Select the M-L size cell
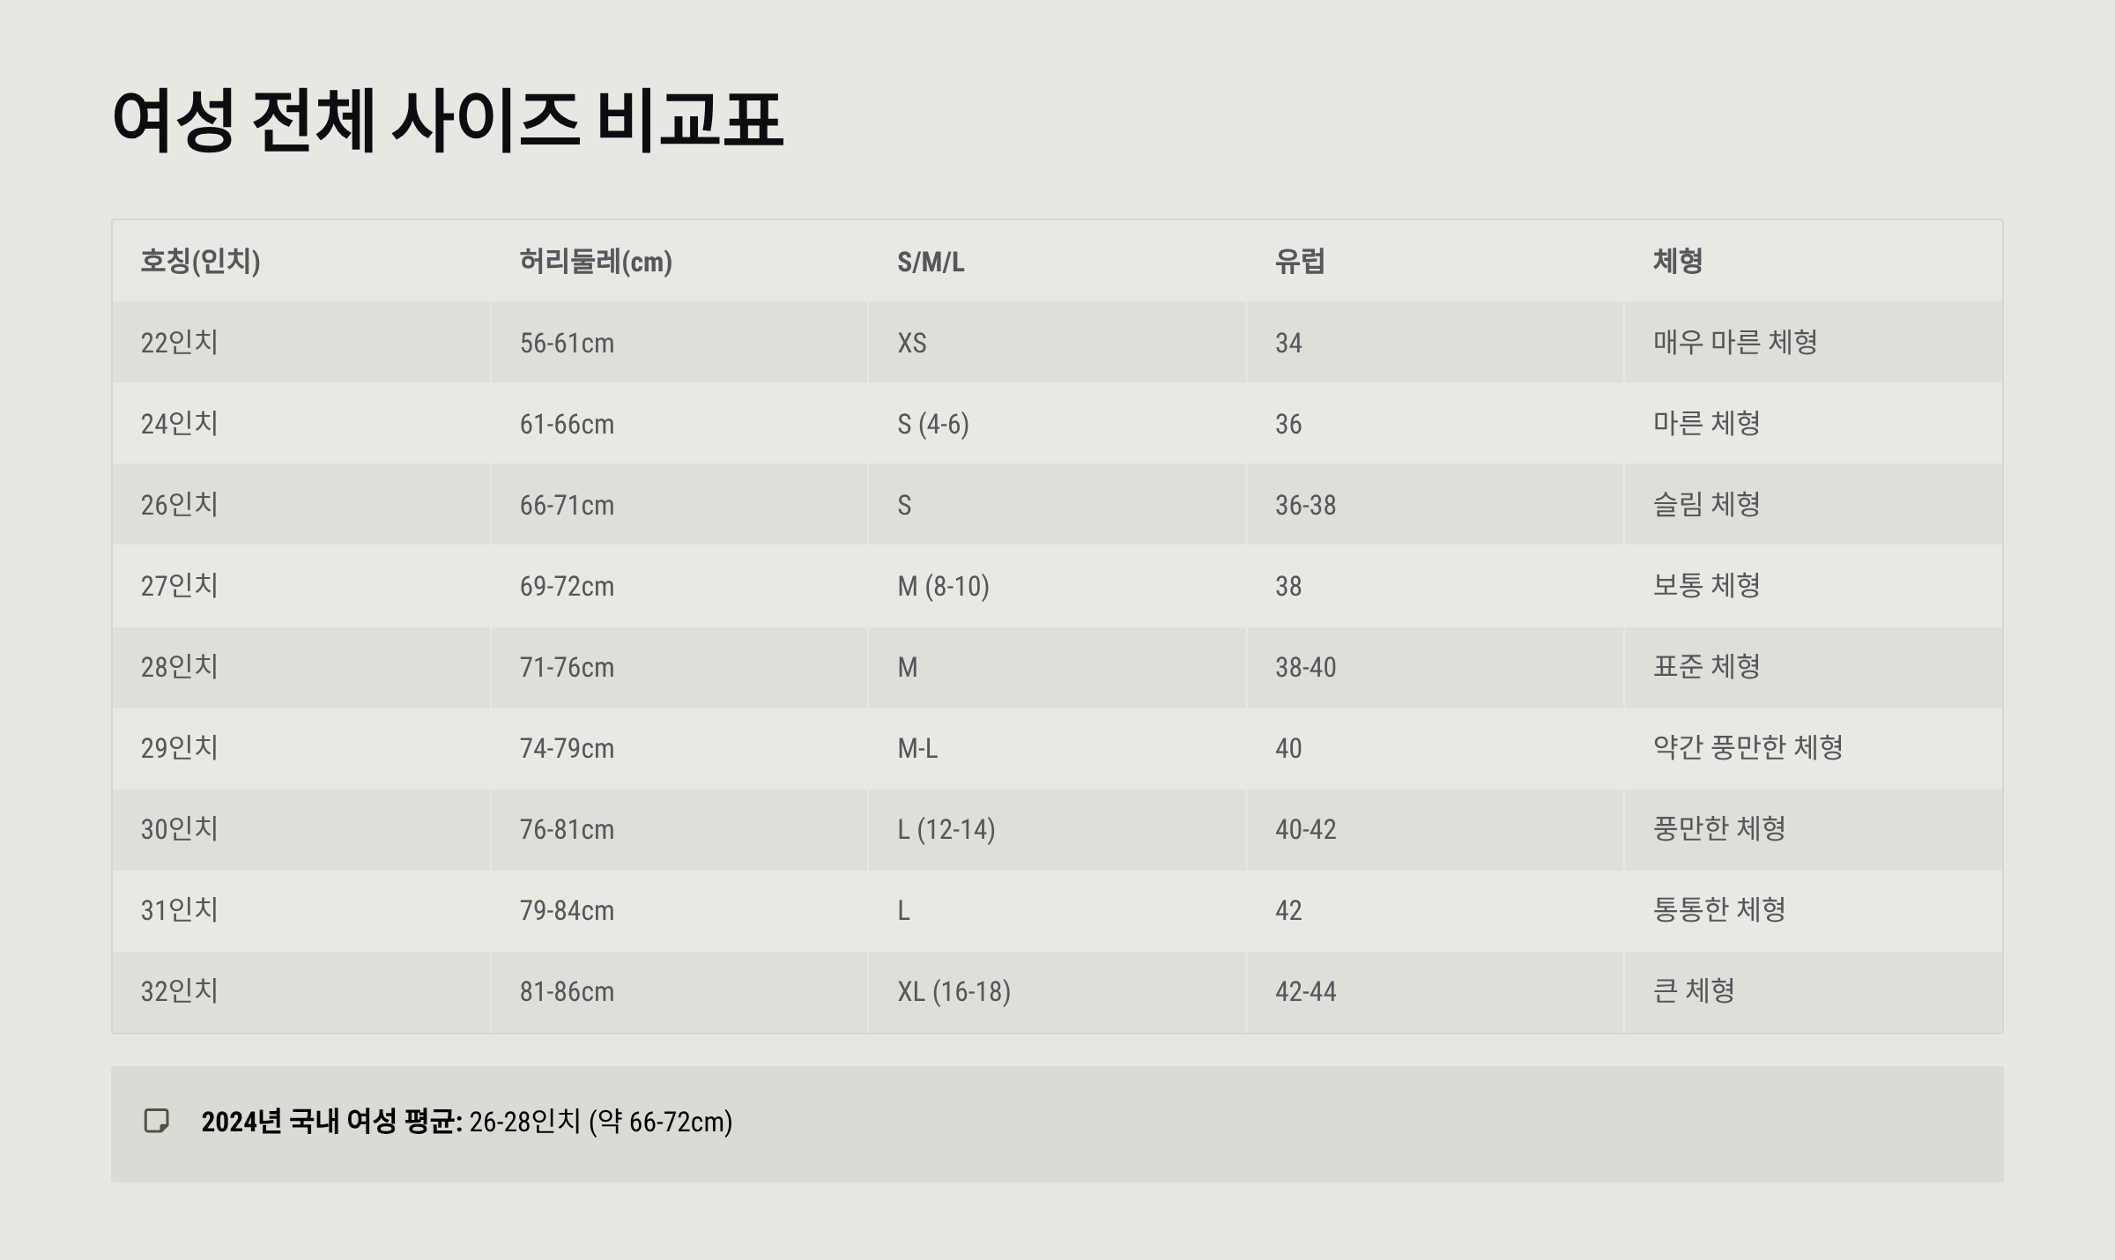Screen dimensions: 2115x1260 pos(917,748)
